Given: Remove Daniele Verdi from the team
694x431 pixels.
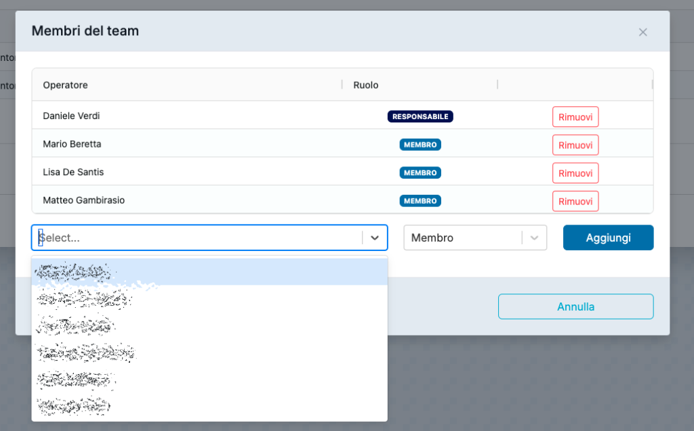Looking at the screenshot, I should [x=575, y=116].
